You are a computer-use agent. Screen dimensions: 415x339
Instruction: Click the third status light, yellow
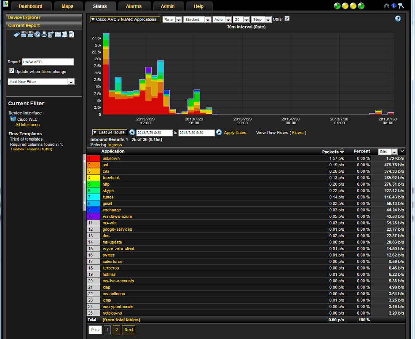point(353,6)
